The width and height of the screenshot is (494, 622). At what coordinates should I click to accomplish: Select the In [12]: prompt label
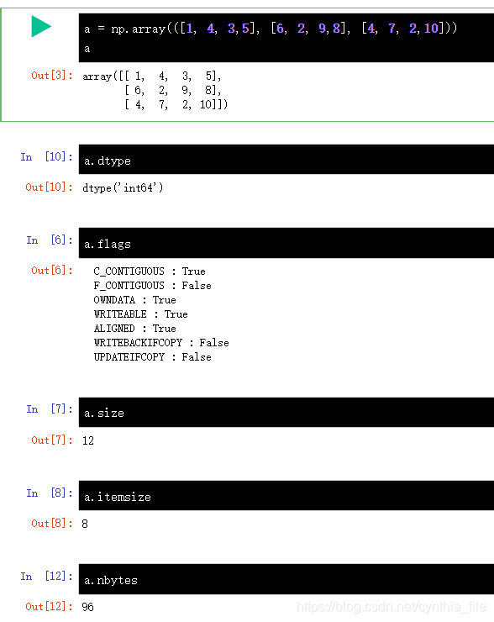tap(47, 576)
